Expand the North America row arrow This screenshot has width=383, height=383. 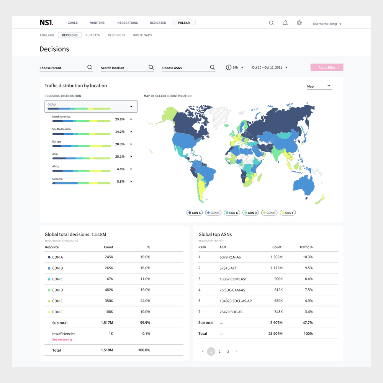(131, 119)
